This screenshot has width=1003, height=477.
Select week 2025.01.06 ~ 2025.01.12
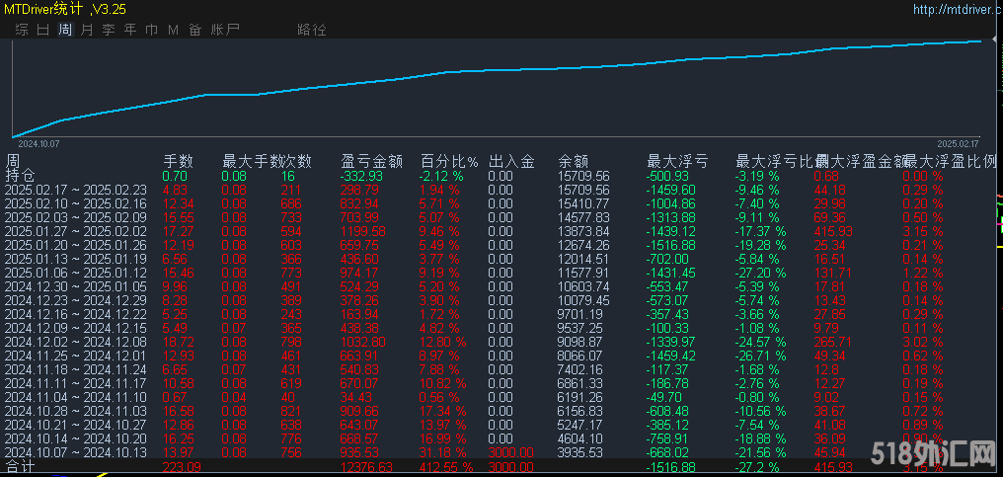click(75, 273)
